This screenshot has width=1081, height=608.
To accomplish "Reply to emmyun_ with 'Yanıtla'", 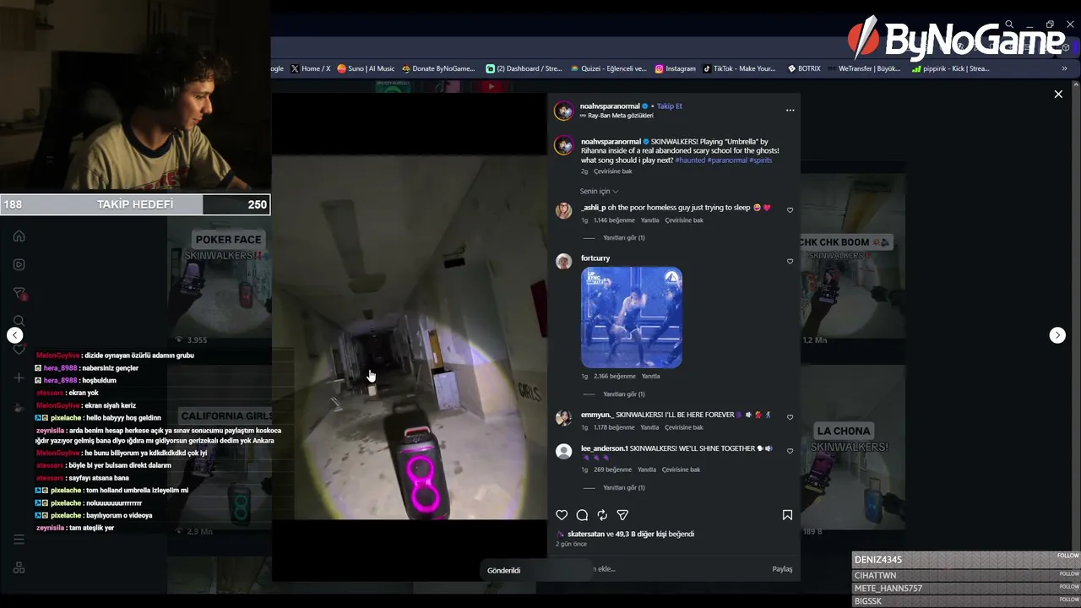I will pos(649,427).
